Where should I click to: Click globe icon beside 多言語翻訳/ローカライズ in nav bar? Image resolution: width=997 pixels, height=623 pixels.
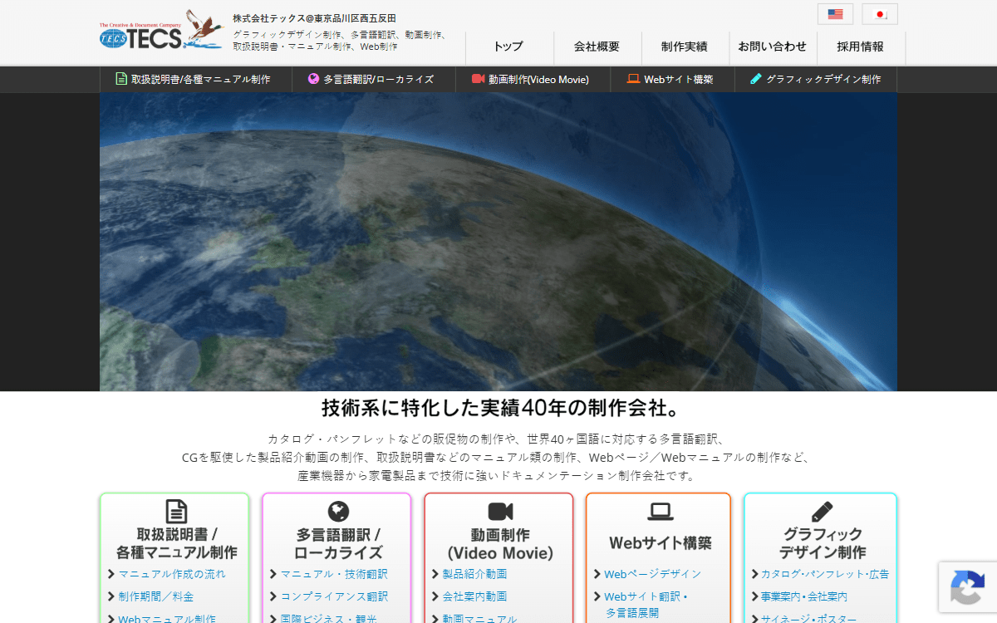(313, 79)
